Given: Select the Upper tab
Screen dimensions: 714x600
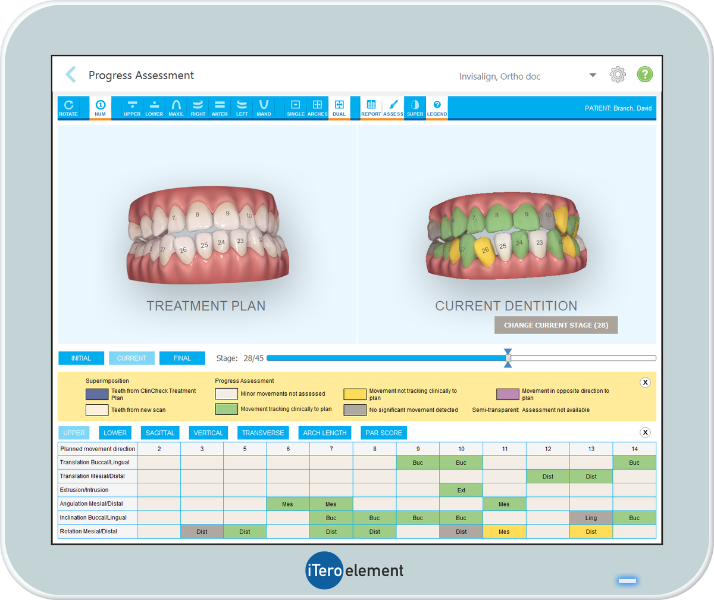Looking at the screenshot, I should [74, 433].
